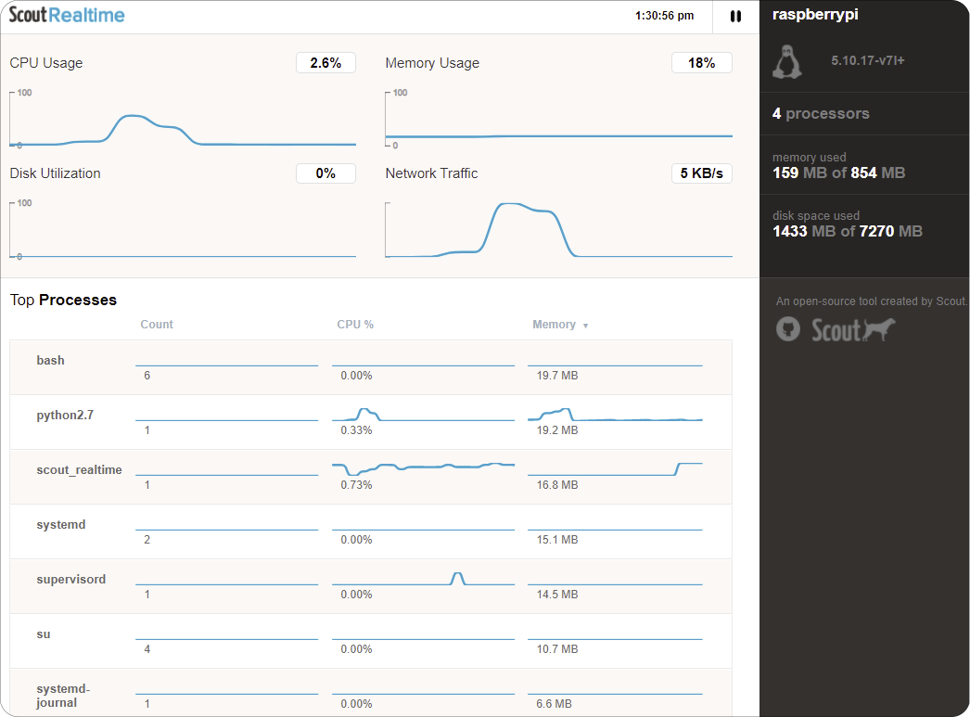Sort processes by Memory column
This screenshot has width=970, height=717.
click(560, 325)
